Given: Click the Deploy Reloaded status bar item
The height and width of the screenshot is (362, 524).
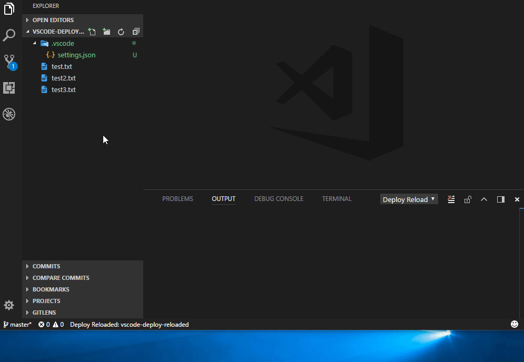Looking at the screenshot, I should pyautogui.click(x=130, y=324).
